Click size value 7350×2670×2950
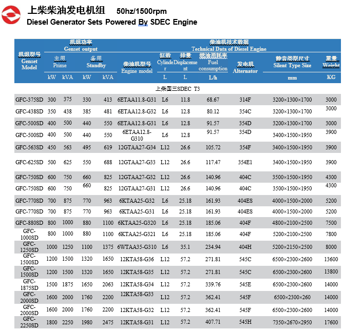Viewport: 343px width, 331px height. [x=292, y=322]
